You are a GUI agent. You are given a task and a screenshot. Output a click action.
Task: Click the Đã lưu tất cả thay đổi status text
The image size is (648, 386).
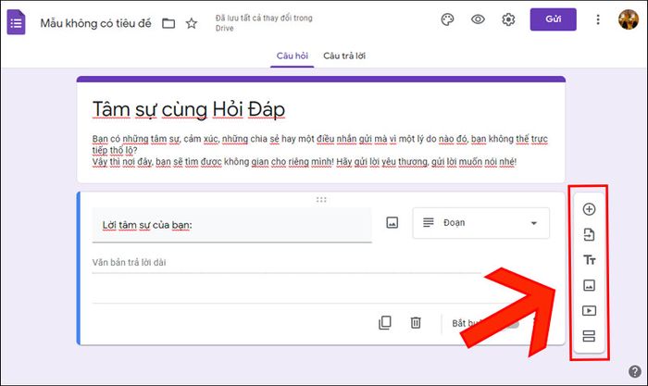pos(264,23)
